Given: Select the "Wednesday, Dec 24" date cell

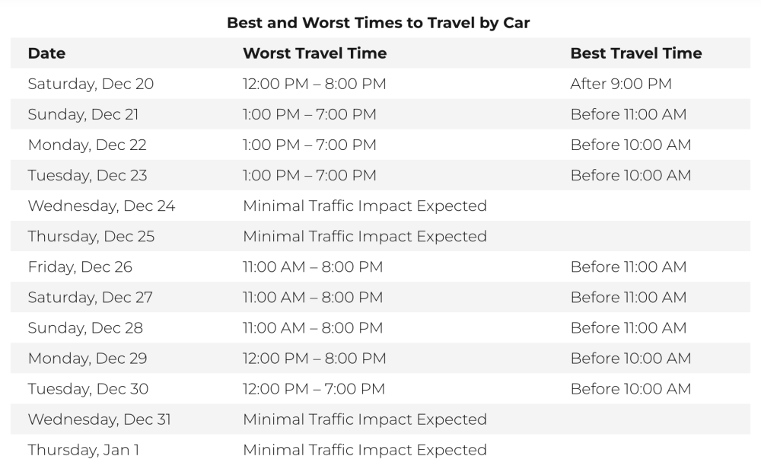Looking at the screenshot, I should pyautogui.click(x=101, y=206).
